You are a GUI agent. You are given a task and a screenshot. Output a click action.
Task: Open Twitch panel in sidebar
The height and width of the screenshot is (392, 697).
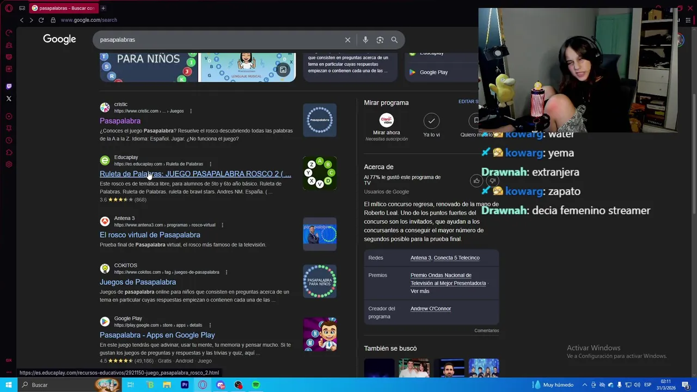[x=9, y=87]
